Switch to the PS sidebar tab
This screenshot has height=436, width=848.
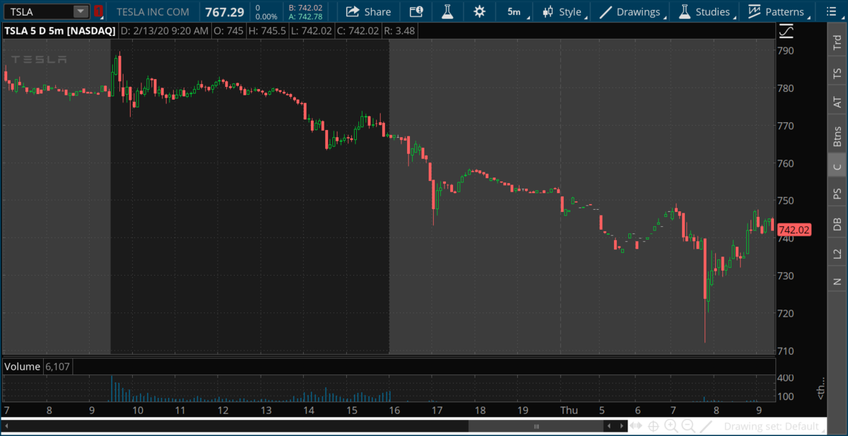(837, 194)
